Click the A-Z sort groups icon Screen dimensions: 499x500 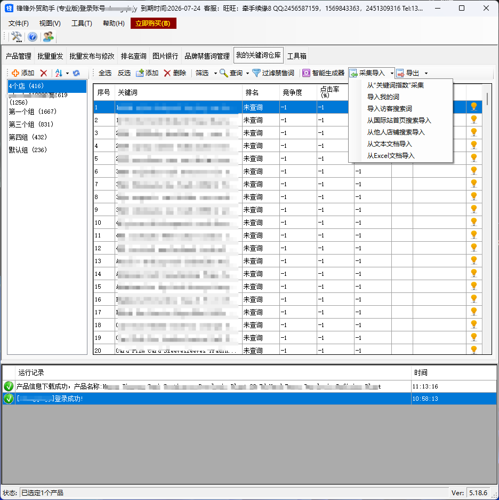pyautogui.click(x=59, y=73)
